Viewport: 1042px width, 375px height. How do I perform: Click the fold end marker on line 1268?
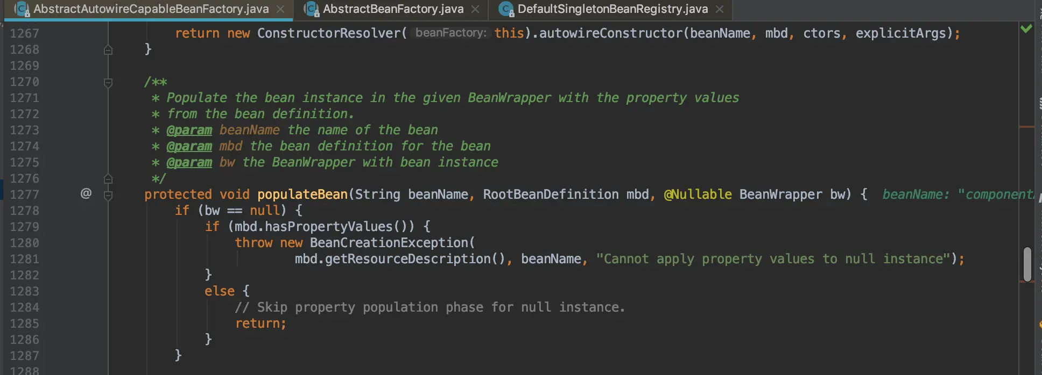pos(108,49)
